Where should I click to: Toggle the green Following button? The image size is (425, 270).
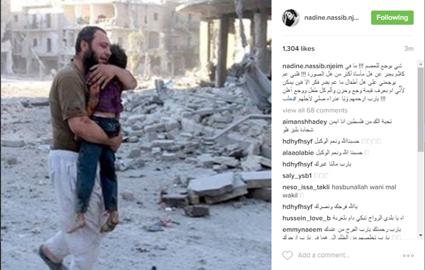tap(392, 18)
